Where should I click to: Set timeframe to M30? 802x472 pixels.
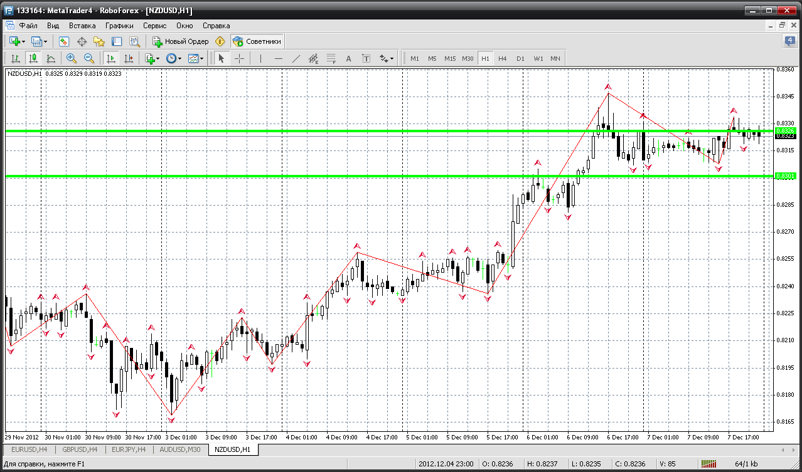click(x=468, y=58)
